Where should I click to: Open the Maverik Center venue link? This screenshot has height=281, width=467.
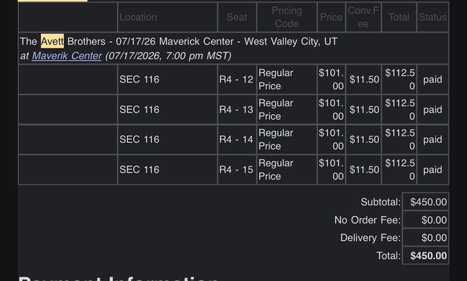tap(67, 56)
